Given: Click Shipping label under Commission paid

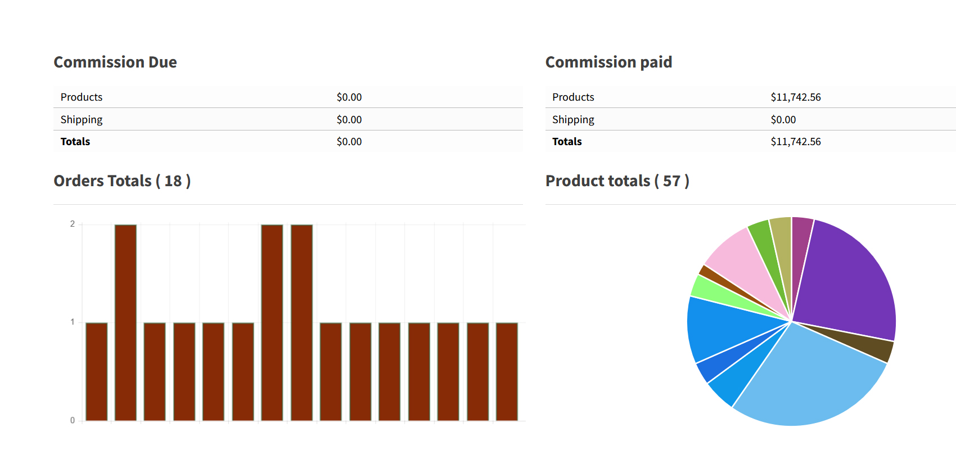Looking at the screenshot, I should click(573, 120).
